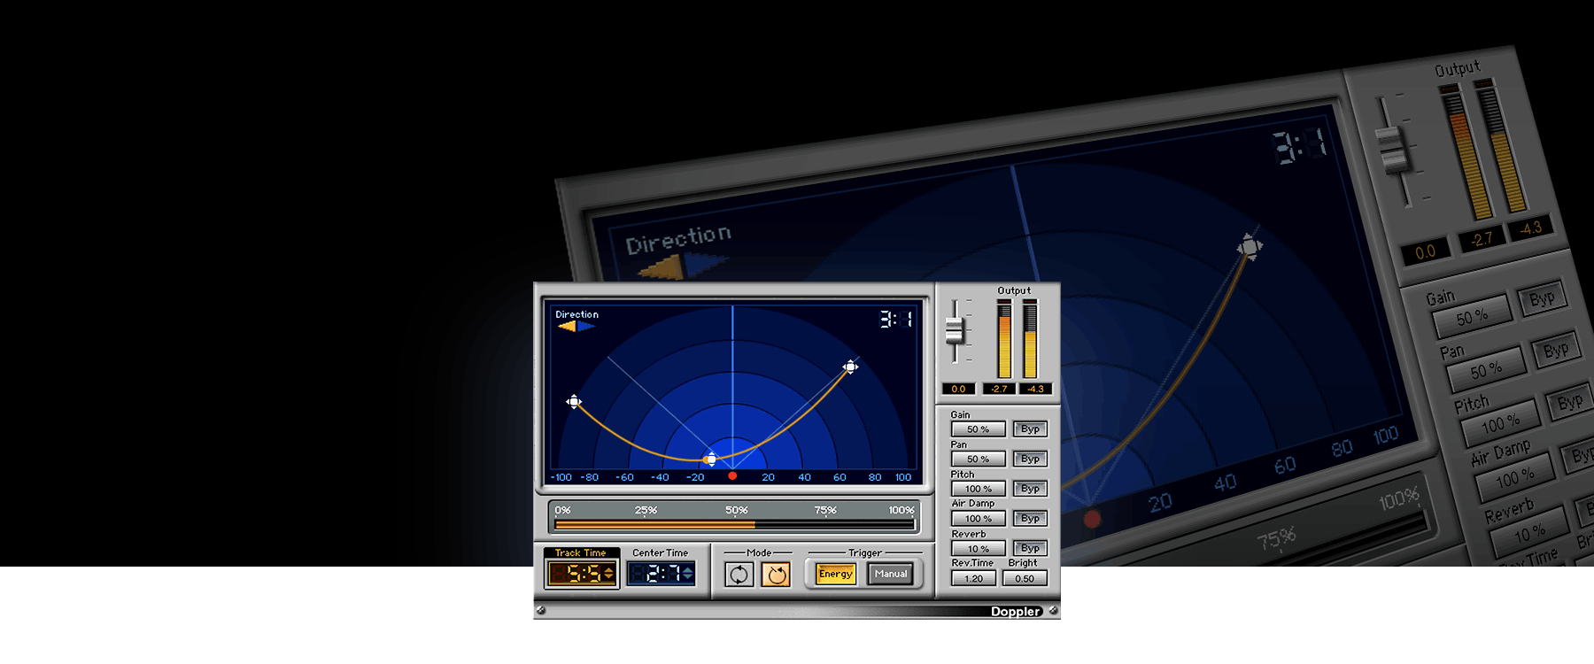Click the Pan 50 % field in enlarged background view

pyautogui.click(x=1486, y=369)
